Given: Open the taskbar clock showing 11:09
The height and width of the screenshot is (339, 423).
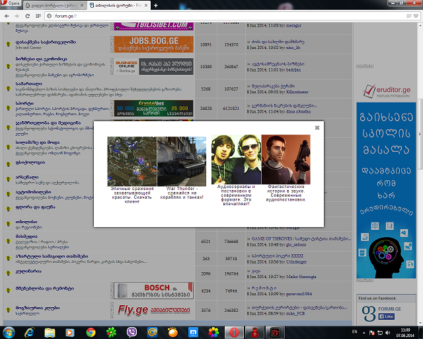Looking at the screenshot, I should tap(405, 332).
